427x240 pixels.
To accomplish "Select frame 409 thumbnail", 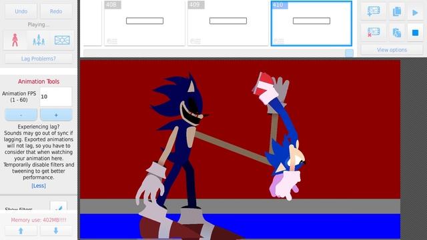I will point(228,23).
